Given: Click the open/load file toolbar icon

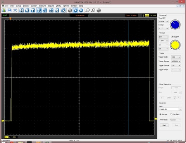Looking at the screenshot, I should (x=4, y=10).
